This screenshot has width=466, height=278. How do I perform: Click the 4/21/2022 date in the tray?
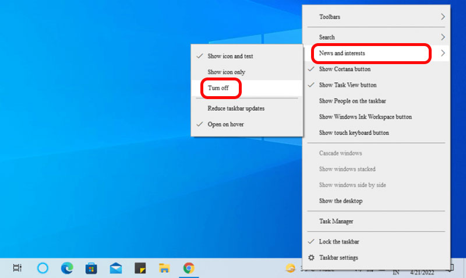coord(422,272)
